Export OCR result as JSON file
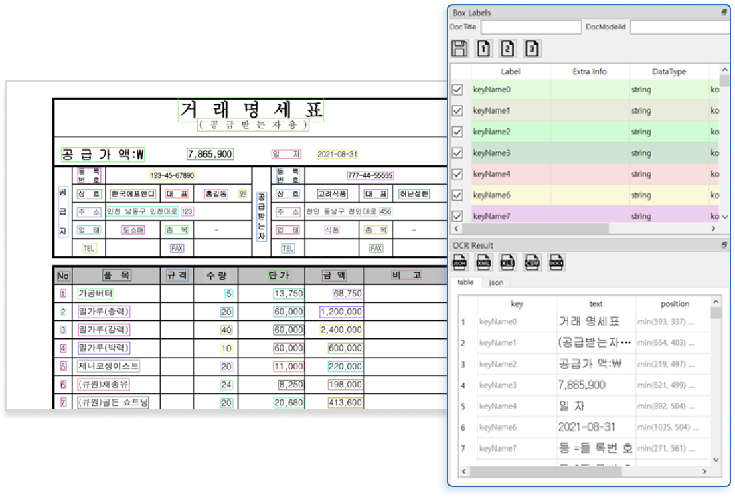 point(459,261)
